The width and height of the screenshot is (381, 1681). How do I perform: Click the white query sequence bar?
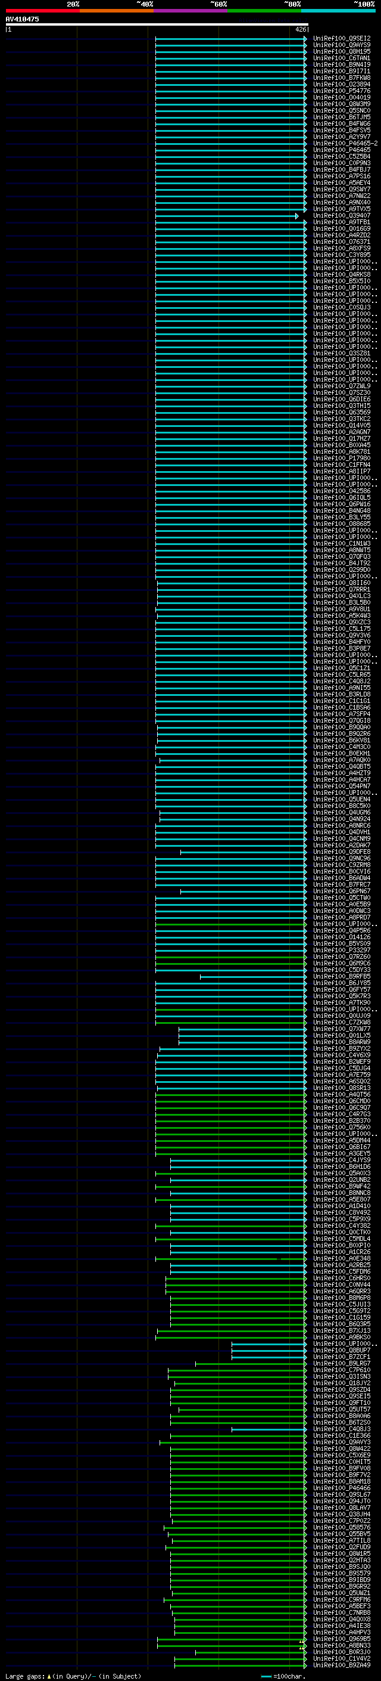pyautogui.click(x=157, y=24)
